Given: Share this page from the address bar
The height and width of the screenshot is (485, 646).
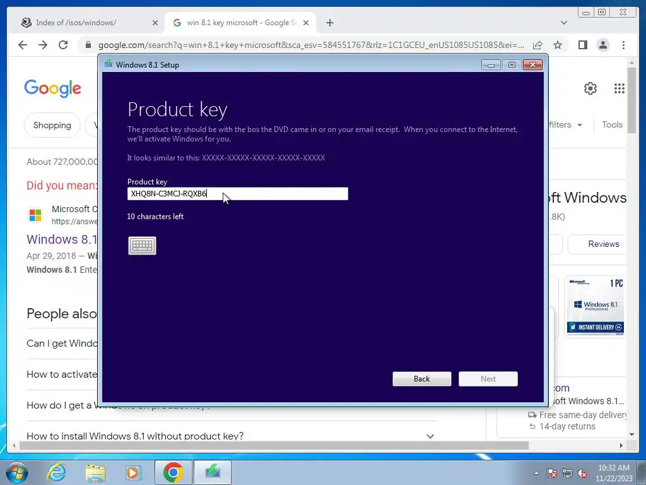Looking at the screenshot, I should pyautogui.click(x=537, y=45).
